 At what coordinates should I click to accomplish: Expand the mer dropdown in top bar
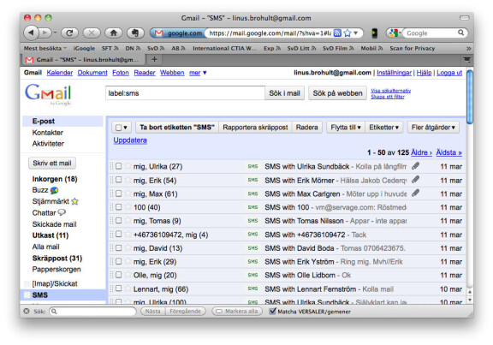click(x=198, y=73)
